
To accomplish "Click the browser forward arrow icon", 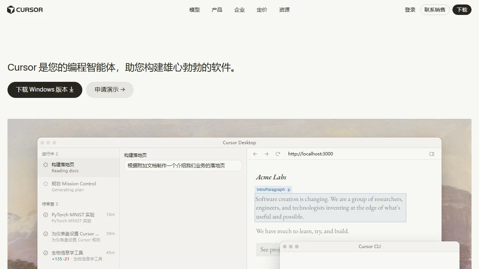I will click(x=266, y=154).
